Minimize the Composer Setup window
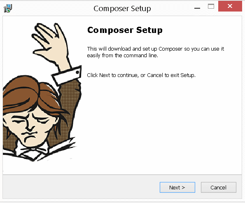Image resolution: width=245 pixels, height=203 pixels. pos(197,8)
